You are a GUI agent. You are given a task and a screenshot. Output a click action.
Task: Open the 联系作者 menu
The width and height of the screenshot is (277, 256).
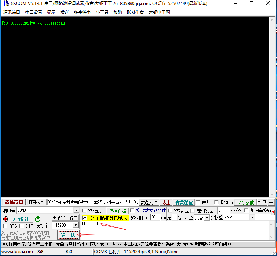(135, 12)
